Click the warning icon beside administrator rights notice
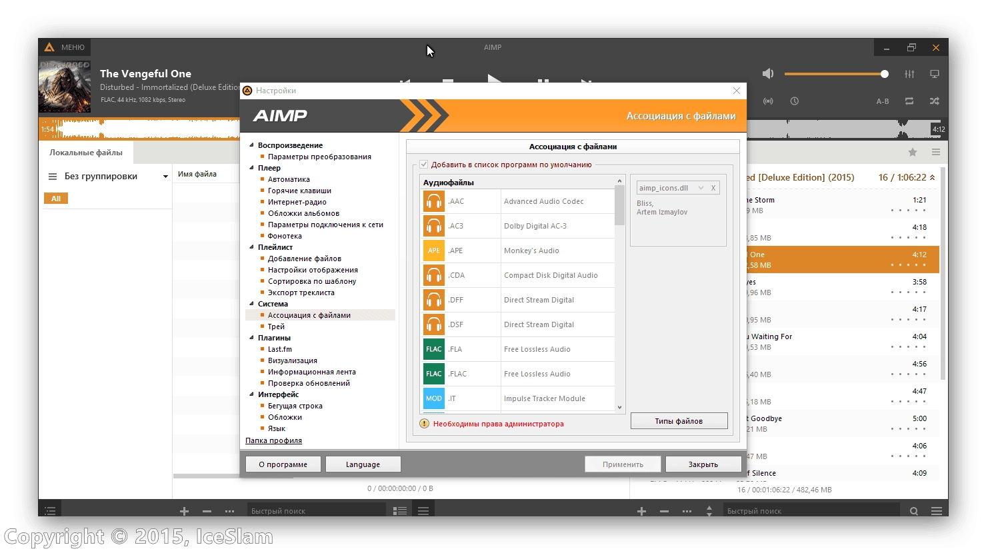Screen dimensions: 984x551 pos(425,424)
